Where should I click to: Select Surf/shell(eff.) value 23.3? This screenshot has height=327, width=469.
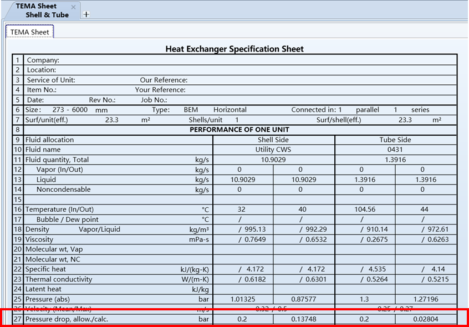click(405, 120)
